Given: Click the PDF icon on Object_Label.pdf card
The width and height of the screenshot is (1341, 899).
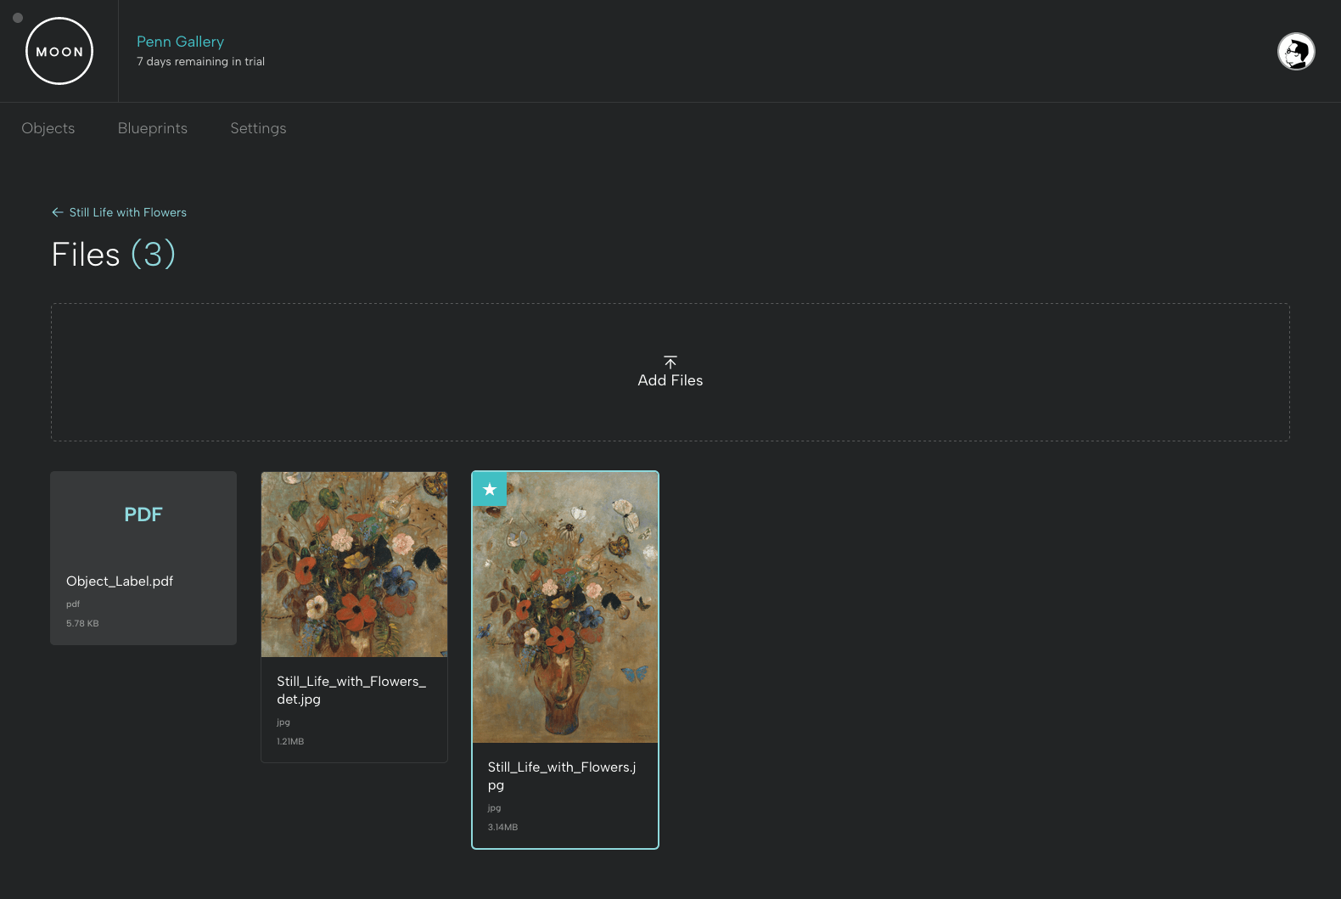Looking at the screenshot, I should coord(143,514).
